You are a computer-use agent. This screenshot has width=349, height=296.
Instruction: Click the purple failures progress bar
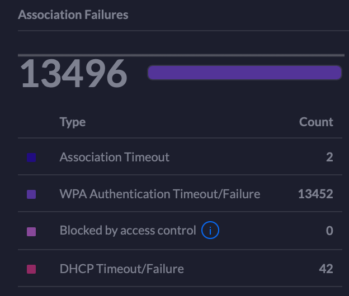point(244,73)
